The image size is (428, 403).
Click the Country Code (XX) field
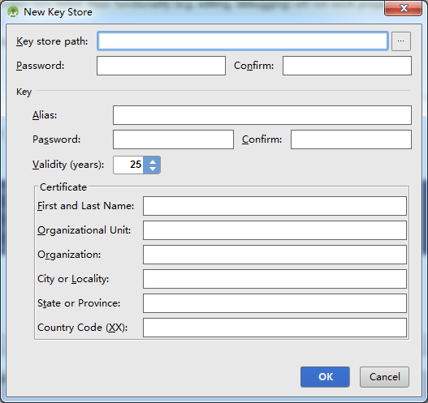tap(275, 328)
